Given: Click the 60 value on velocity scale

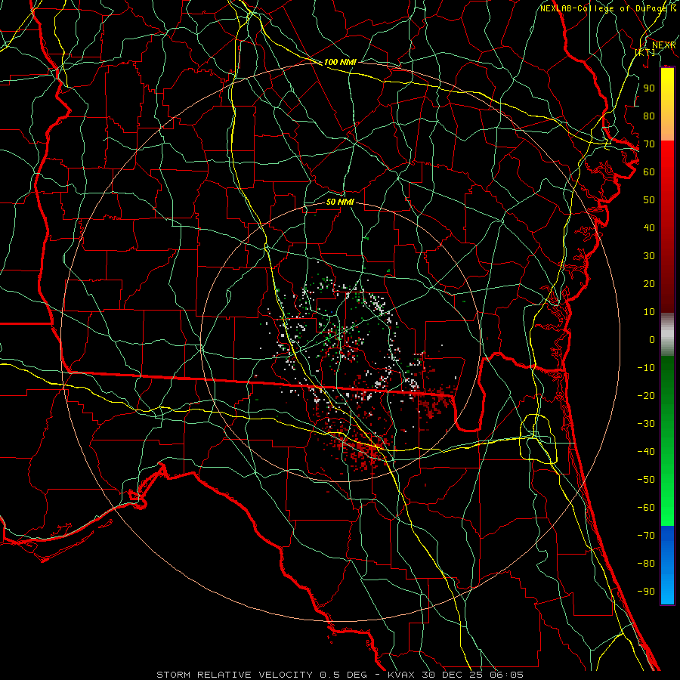Looking at the screenshot, I should 649,172.
